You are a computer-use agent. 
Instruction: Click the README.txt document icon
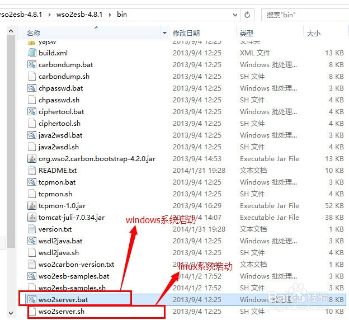pyautogui.click(x=32, y=171)
